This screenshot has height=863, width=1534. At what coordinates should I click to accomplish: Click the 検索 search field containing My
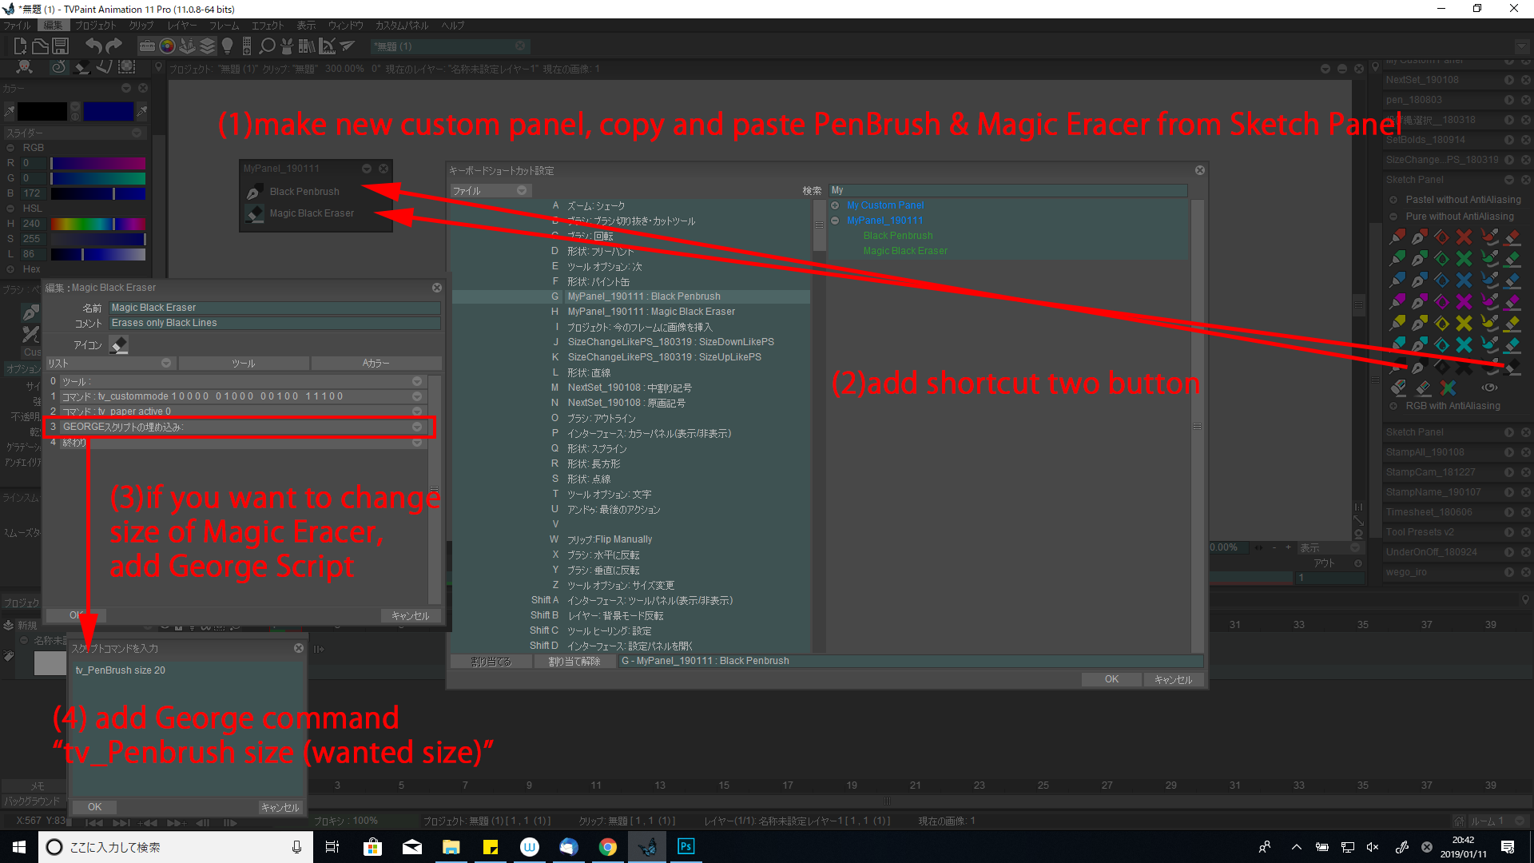1008,190
